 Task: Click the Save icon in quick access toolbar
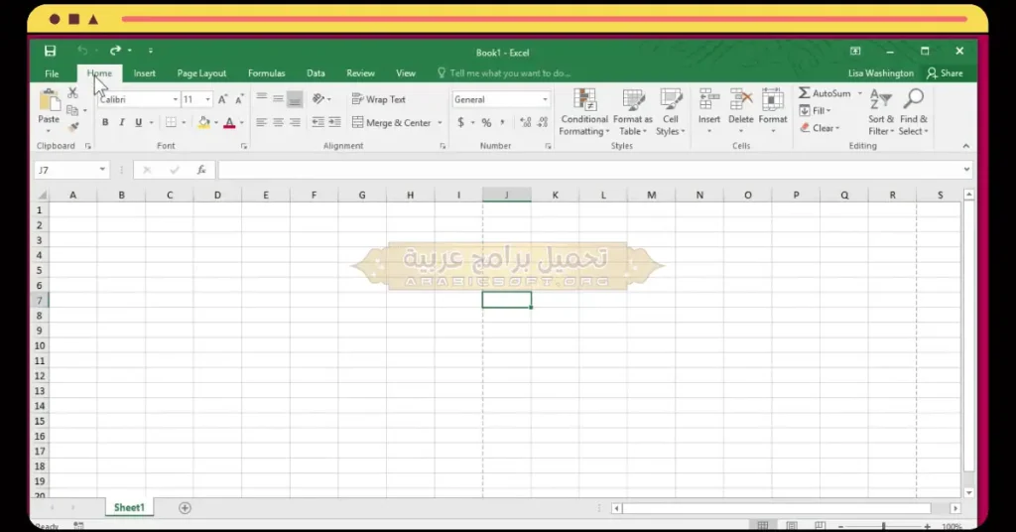(x=50, y=51)
